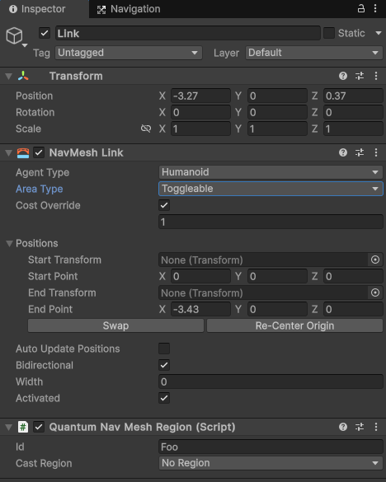Open the End Transform object picker
This screenshot has width=386, height=482.
[375, 292]
